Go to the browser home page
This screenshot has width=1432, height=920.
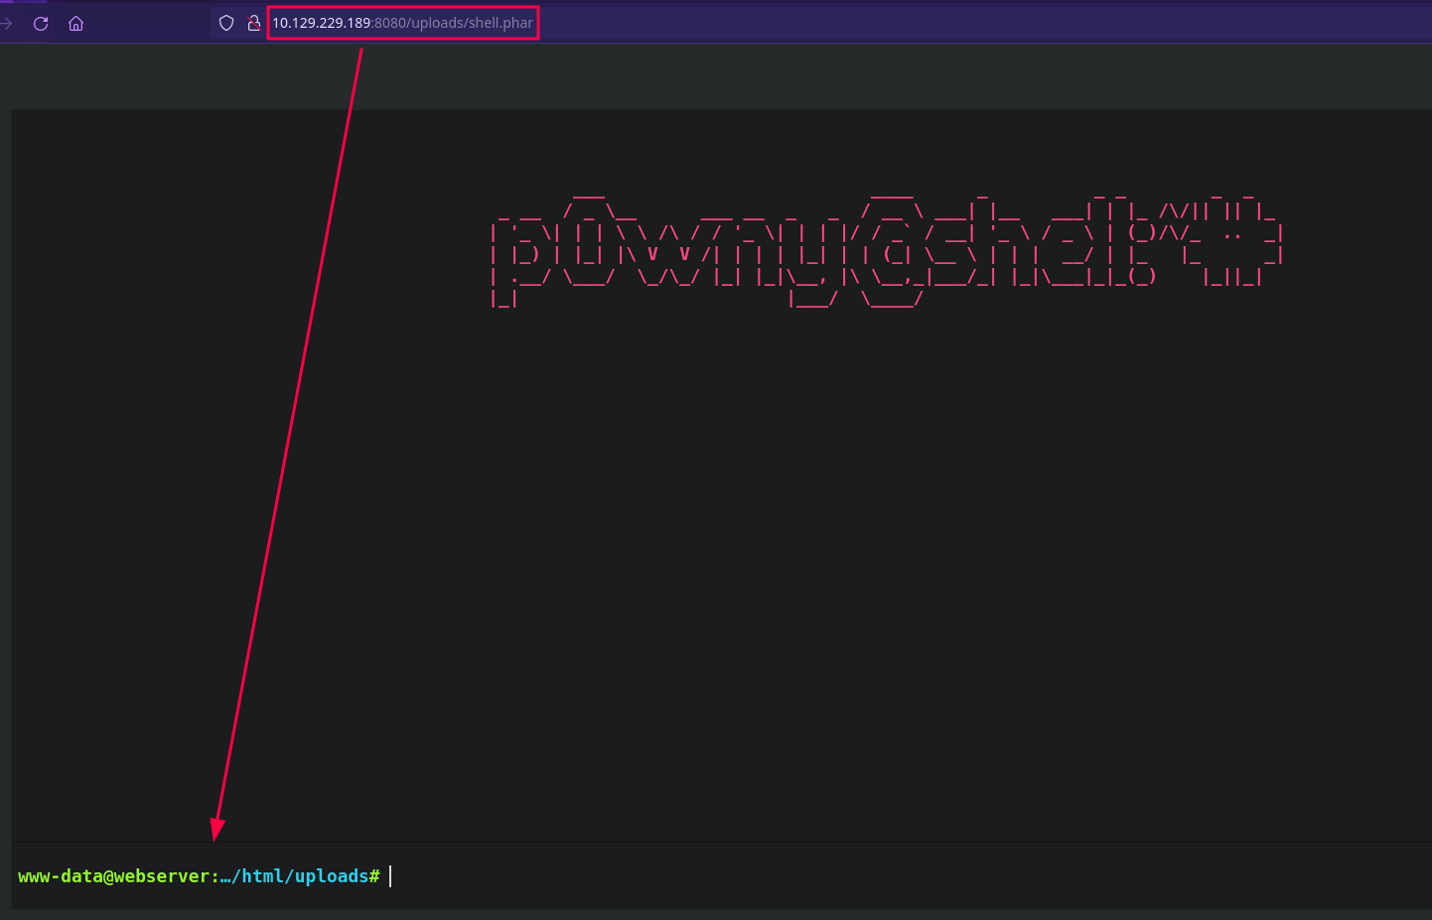pos(75,23)
